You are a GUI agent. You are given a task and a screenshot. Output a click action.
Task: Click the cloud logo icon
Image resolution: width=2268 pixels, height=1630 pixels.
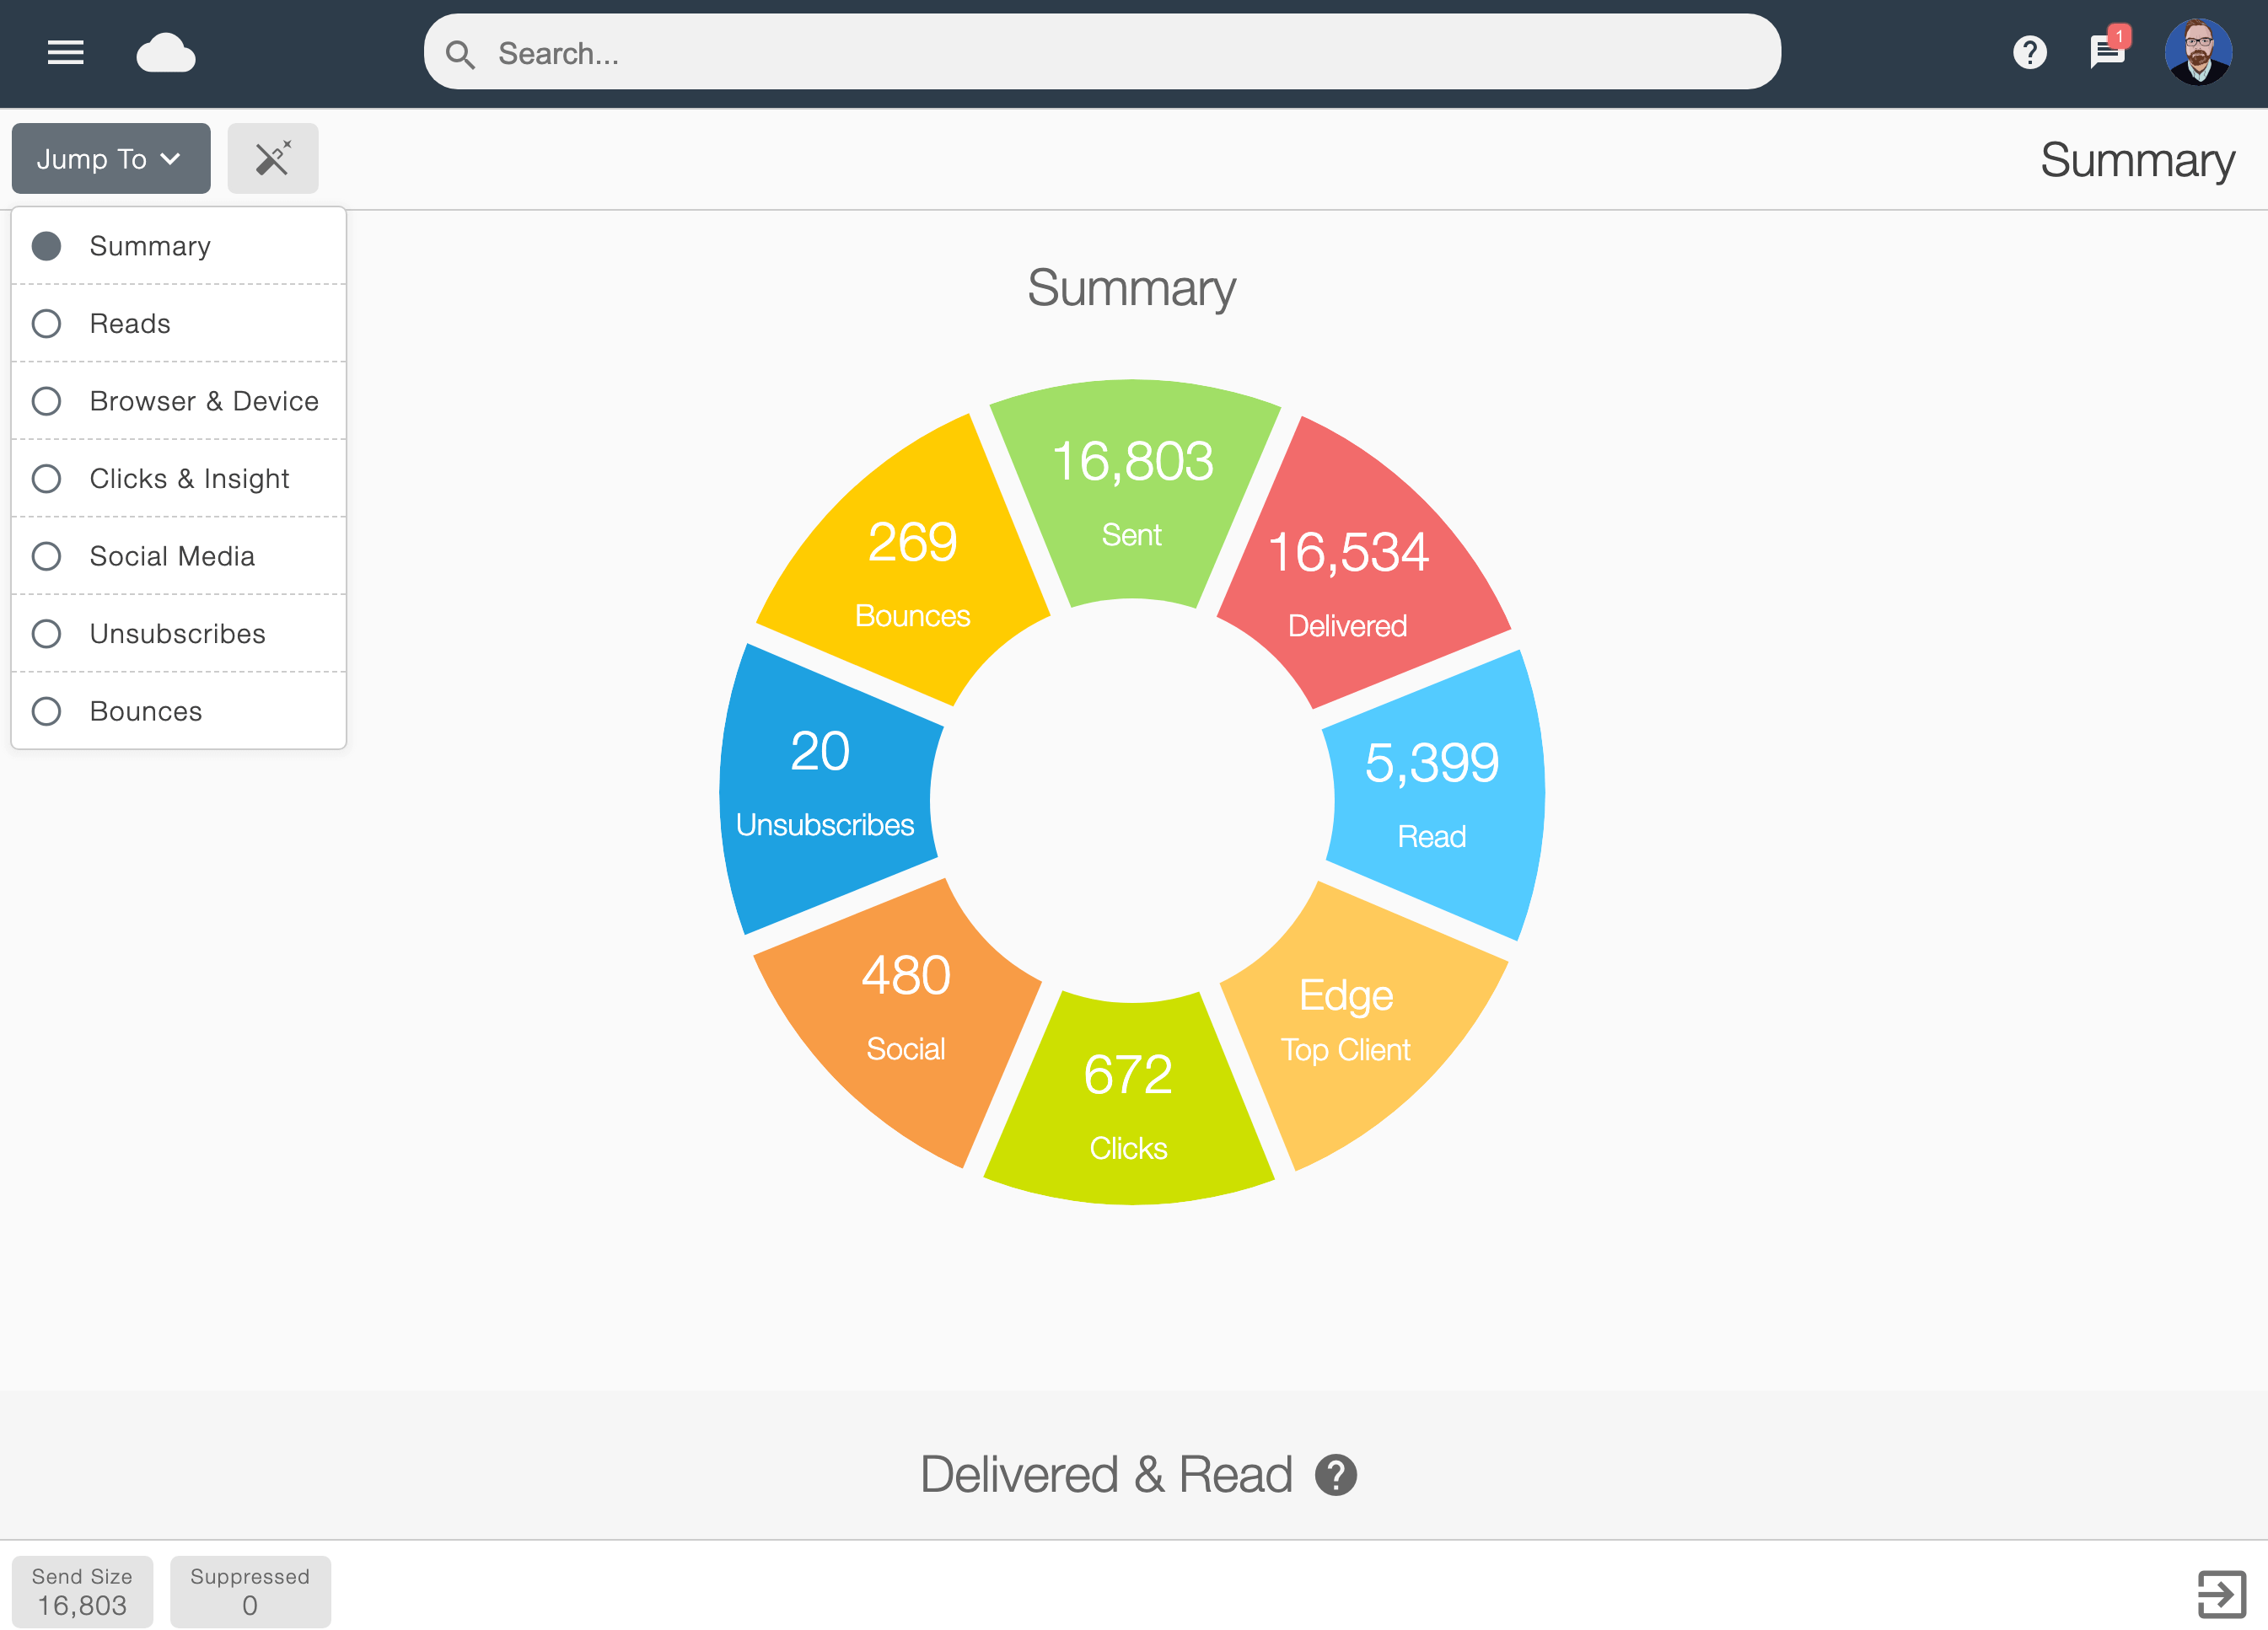(165, 53)
